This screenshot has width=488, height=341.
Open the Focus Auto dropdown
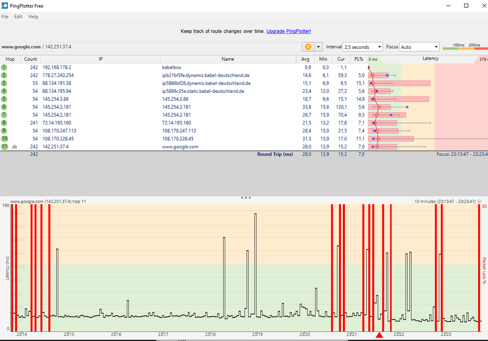[x=419, y=47]
